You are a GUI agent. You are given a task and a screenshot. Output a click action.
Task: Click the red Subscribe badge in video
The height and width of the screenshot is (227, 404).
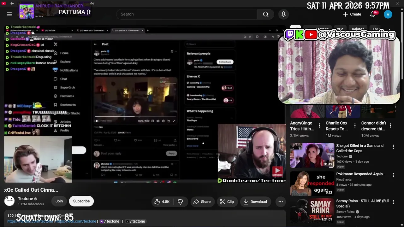pyautogui.click(x=277, y=172)
